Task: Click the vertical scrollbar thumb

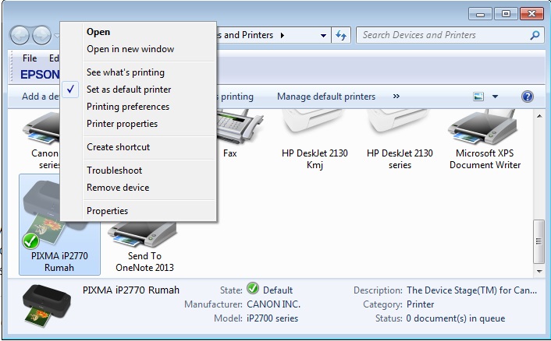Action: click(539, 241)
